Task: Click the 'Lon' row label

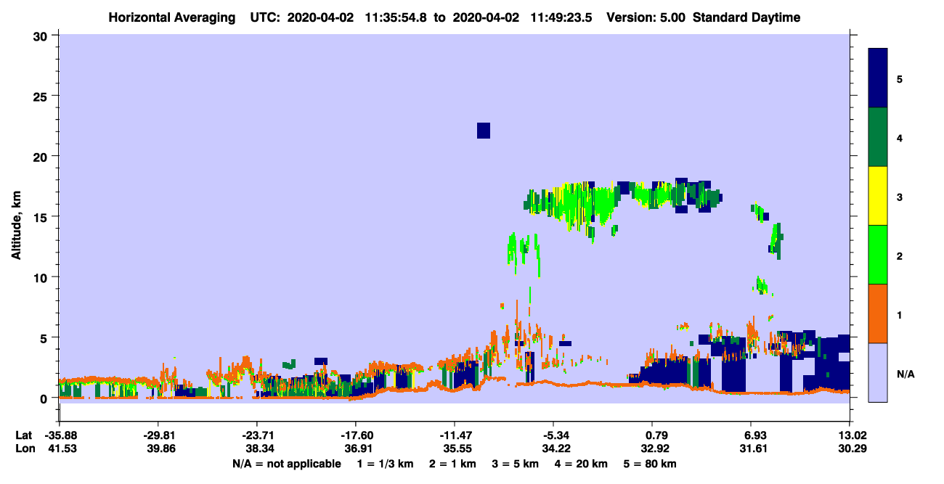Action: (x=24, y=449)
